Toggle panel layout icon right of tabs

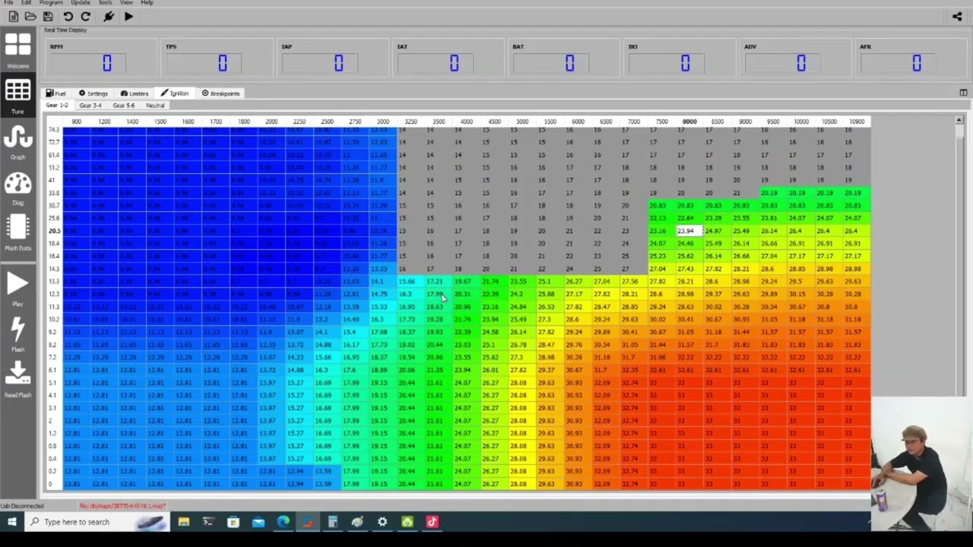pos(963,93)
